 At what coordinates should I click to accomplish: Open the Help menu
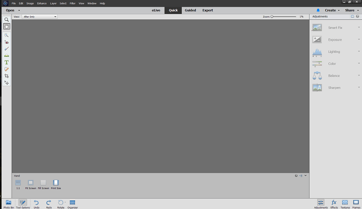(102, 4)
